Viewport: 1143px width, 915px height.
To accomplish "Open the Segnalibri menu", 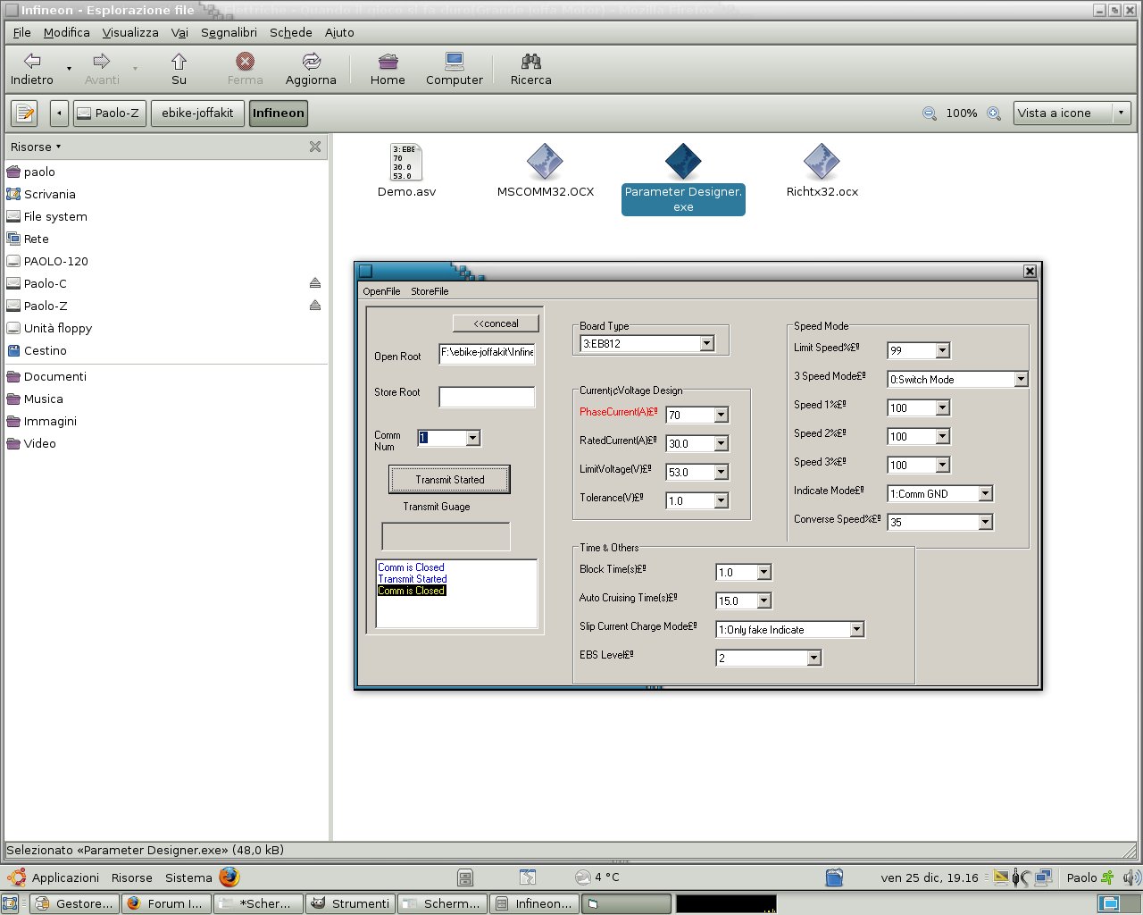I will [229, 32].
